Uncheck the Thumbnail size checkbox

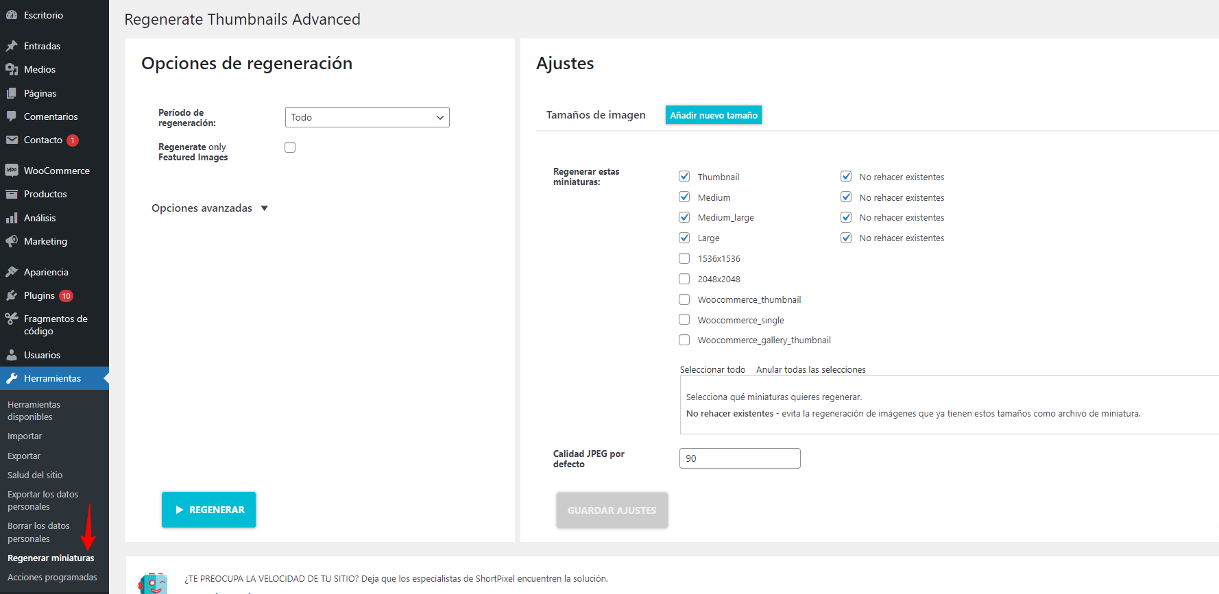click(x=684, y=176)
